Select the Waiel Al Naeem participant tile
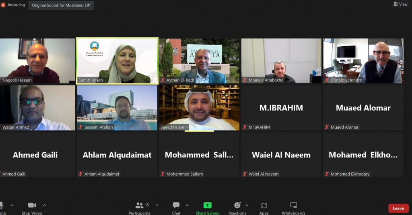This screenshot has height=215, width=412. (x=281, y=155)
